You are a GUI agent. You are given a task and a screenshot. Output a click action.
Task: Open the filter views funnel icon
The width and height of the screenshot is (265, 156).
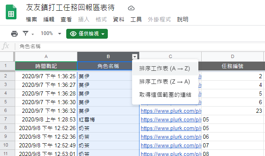26,33
